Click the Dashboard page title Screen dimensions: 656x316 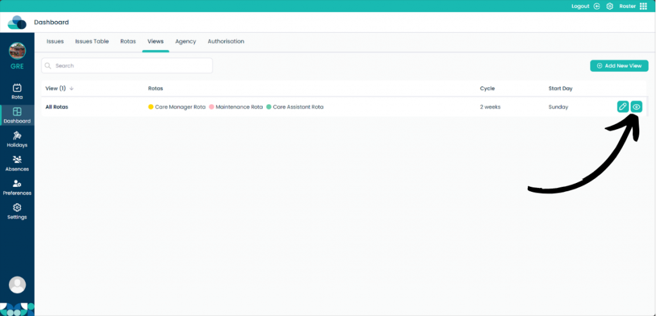tap(51, 22)
